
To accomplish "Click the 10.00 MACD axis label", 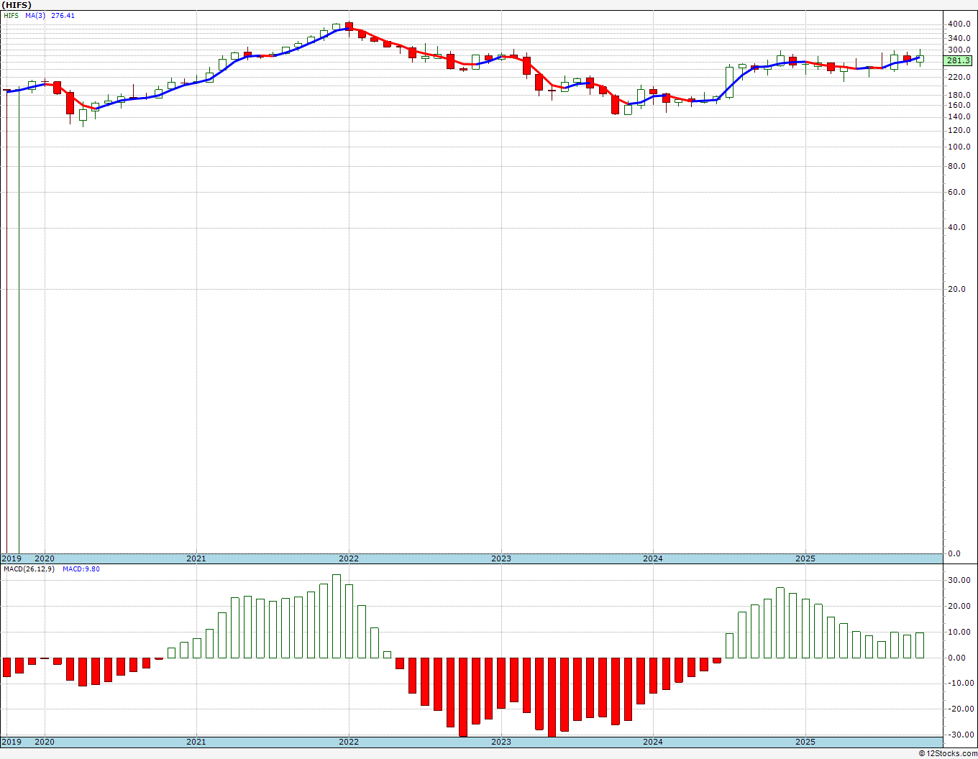I will [x=959, y=632].
